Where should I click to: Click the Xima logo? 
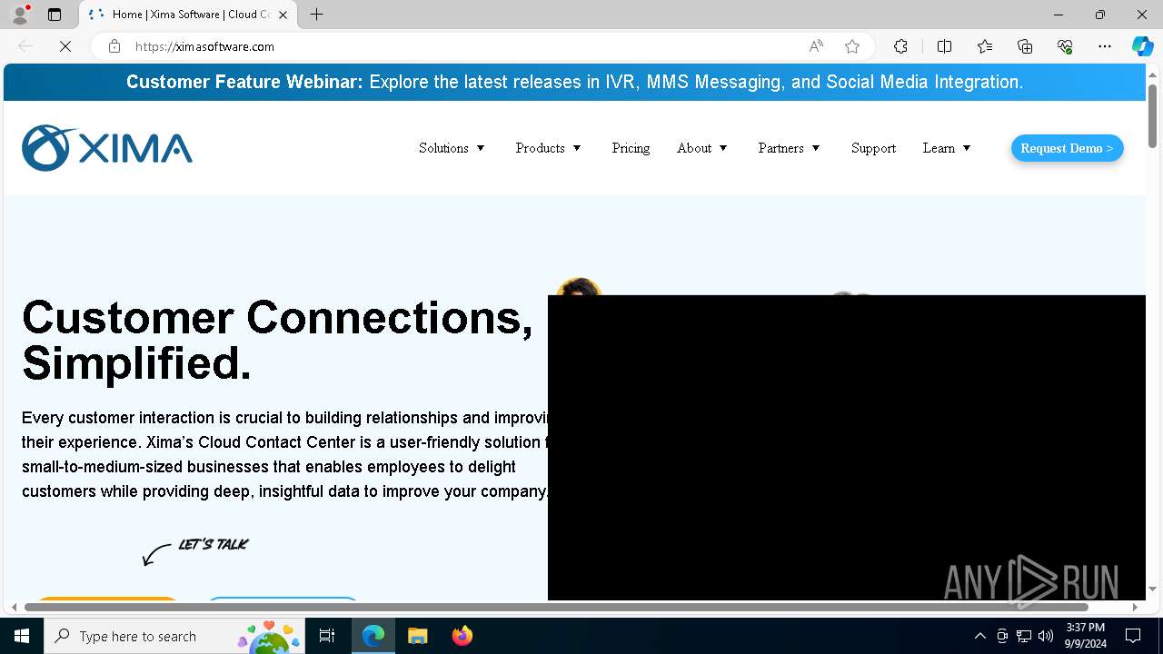pyautogui.click(x=107, y=148)
